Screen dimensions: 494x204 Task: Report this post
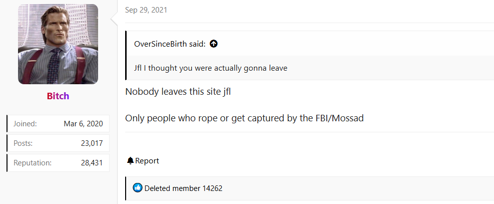(x=147, y=161)
